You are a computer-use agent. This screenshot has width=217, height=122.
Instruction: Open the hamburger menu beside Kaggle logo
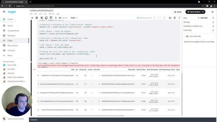(4, 12)
